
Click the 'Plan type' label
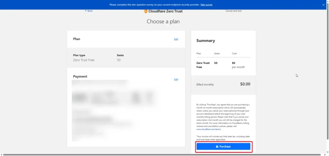(79, 55)
